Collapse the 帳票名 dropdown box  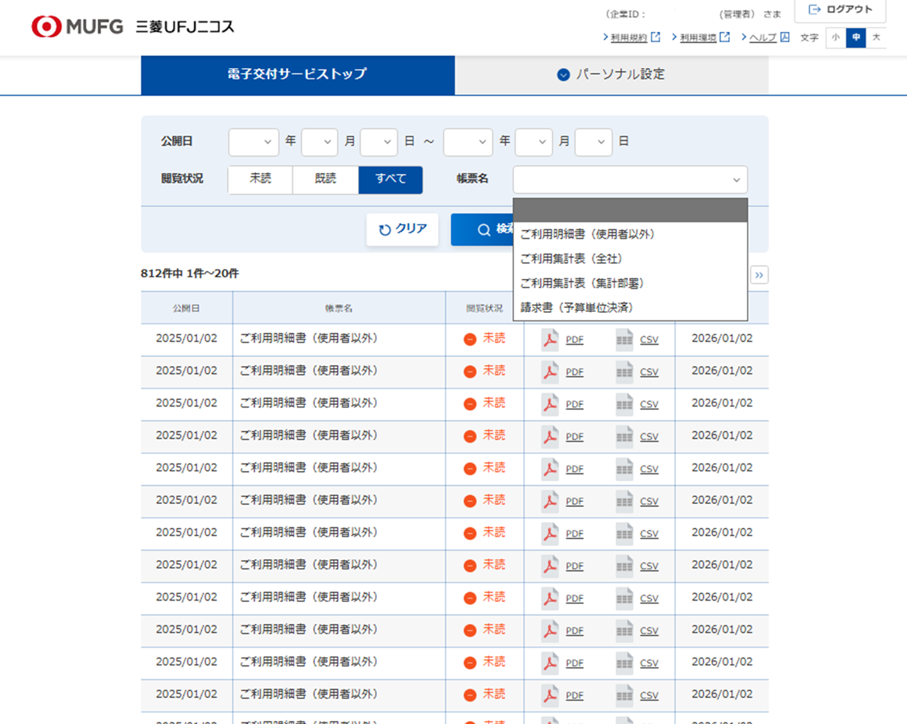coord(630,180)
